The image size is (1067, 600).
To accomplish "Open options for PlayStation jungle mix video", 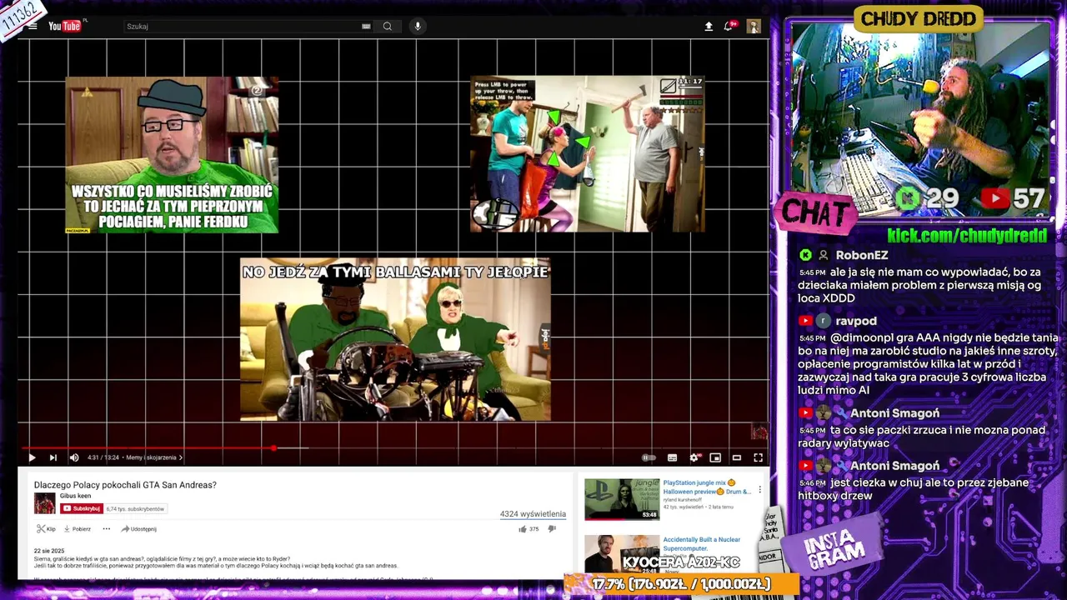I will [759, 490].
